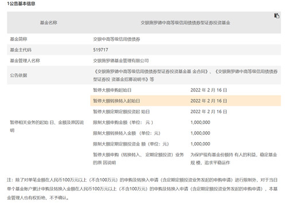Screen dimensions: 287x207
Task: Click the 限制大额定期定额投资金额 label
Action: pyautogui.click(x=131, y=144)
